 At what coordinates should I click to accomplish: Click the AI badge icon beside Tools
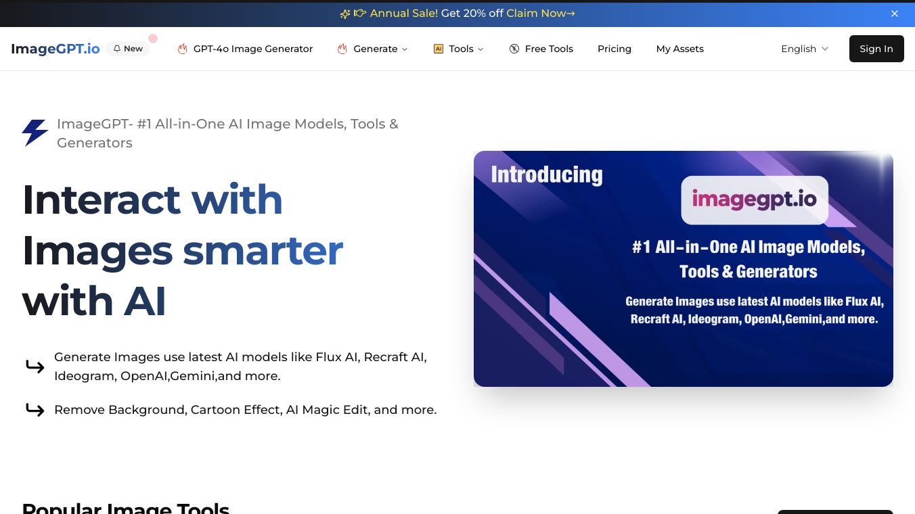(439, 49)
